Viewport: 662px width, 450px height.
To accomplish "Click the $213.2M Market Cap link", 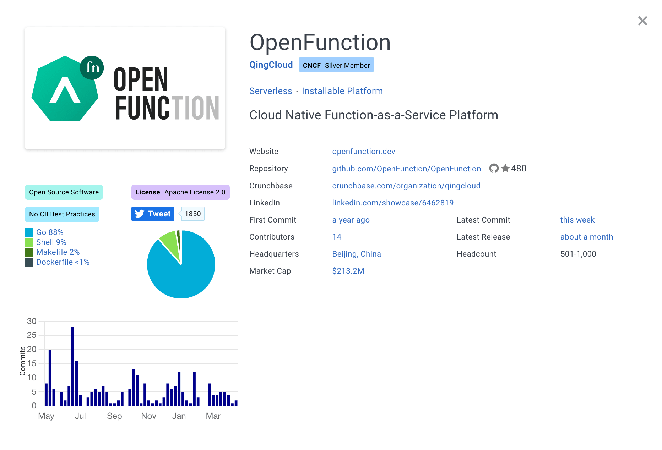I will pos(348,271).
